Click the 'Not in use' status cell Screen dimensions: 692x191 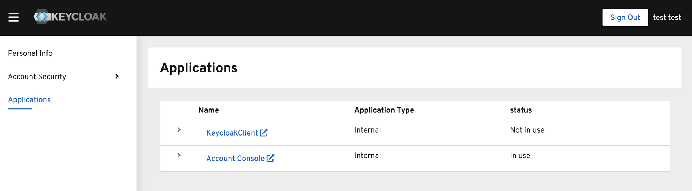[527, 130]
